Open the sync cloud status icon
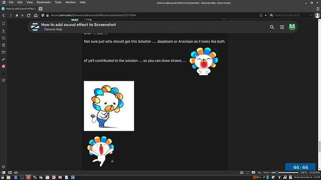The height and width of the screenshot is (180, 321). [x=16, y=173]
